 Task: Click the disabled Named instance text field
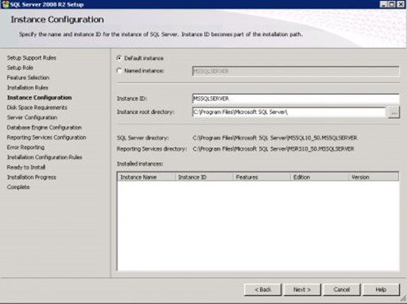(296, 71)
